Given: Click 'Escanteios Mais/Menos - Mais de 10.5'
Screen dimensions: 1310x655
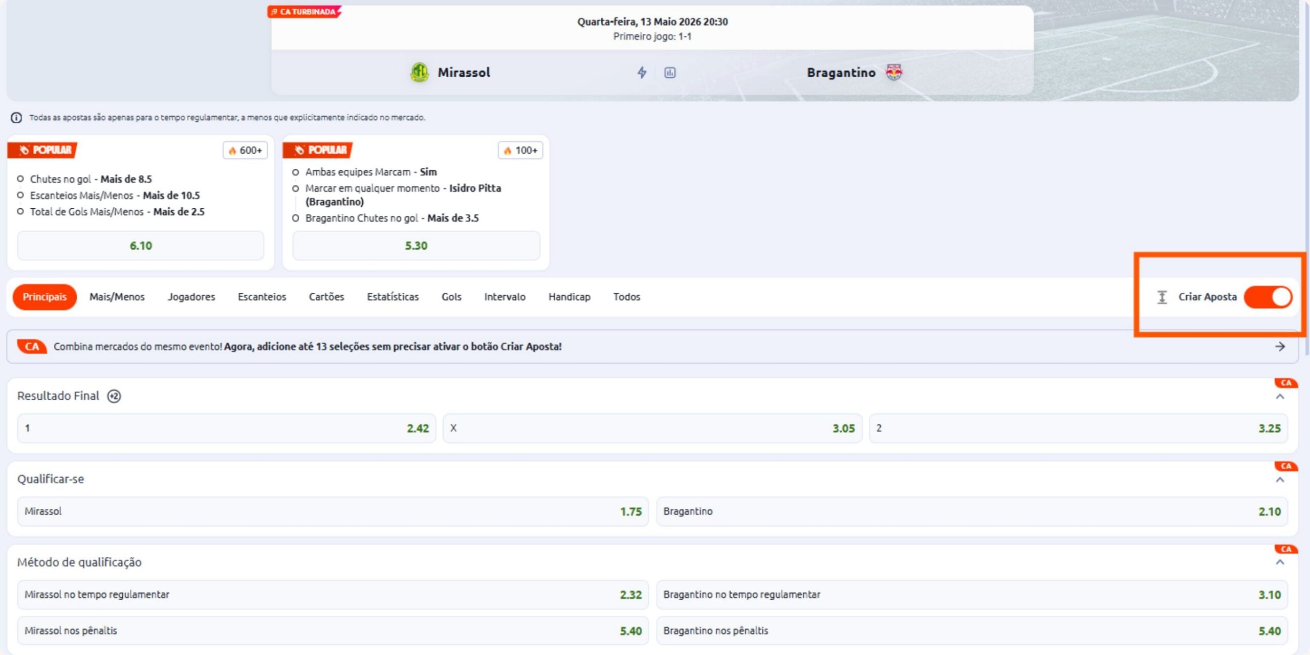Looking at the screenshot, I should tap(115, 195).
